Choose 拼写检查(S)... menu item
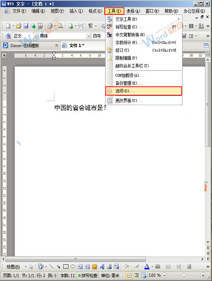Screen dimensions: 212x281 (x=144, y=27)
